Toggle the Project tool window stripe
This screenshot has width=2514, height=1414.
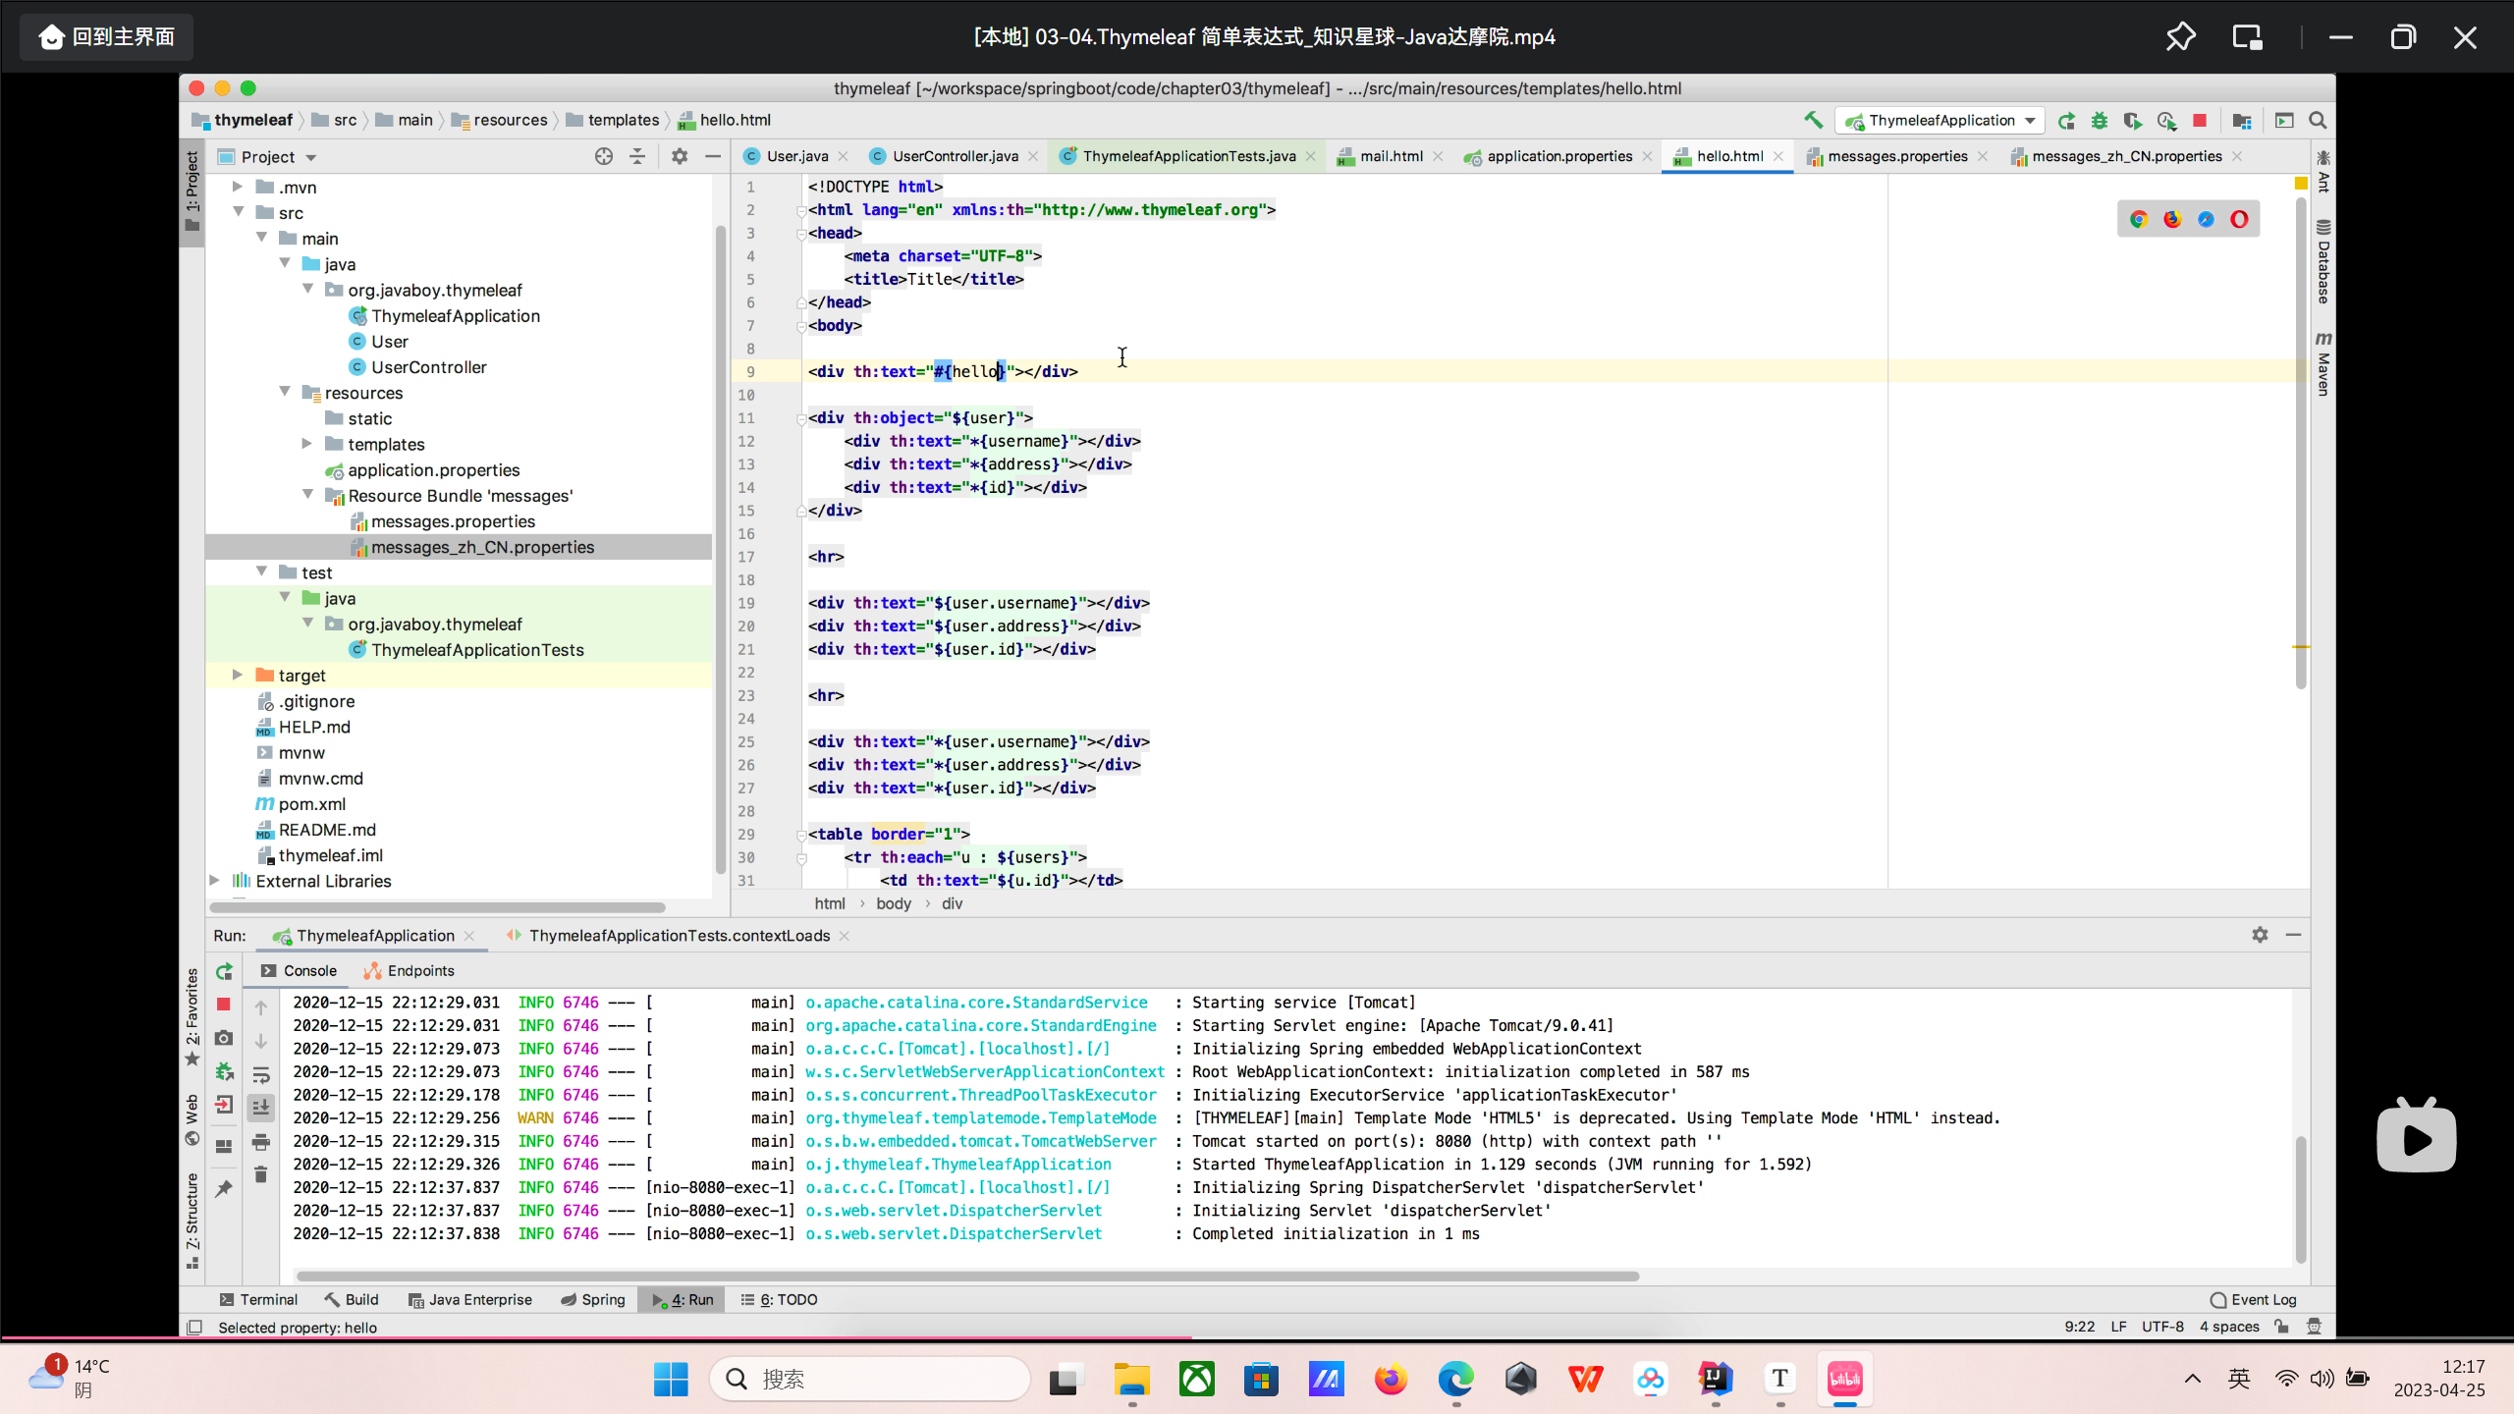coord(192,191)
